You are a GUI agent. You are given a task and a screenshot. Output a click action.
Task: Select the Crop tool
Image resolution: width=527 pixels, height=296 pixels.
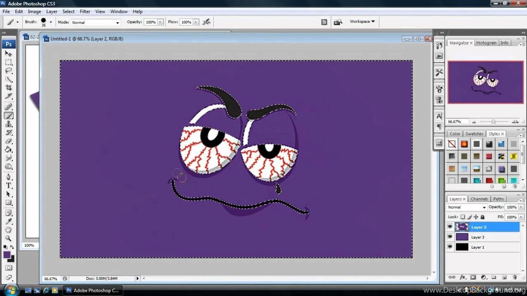[9, 88]
